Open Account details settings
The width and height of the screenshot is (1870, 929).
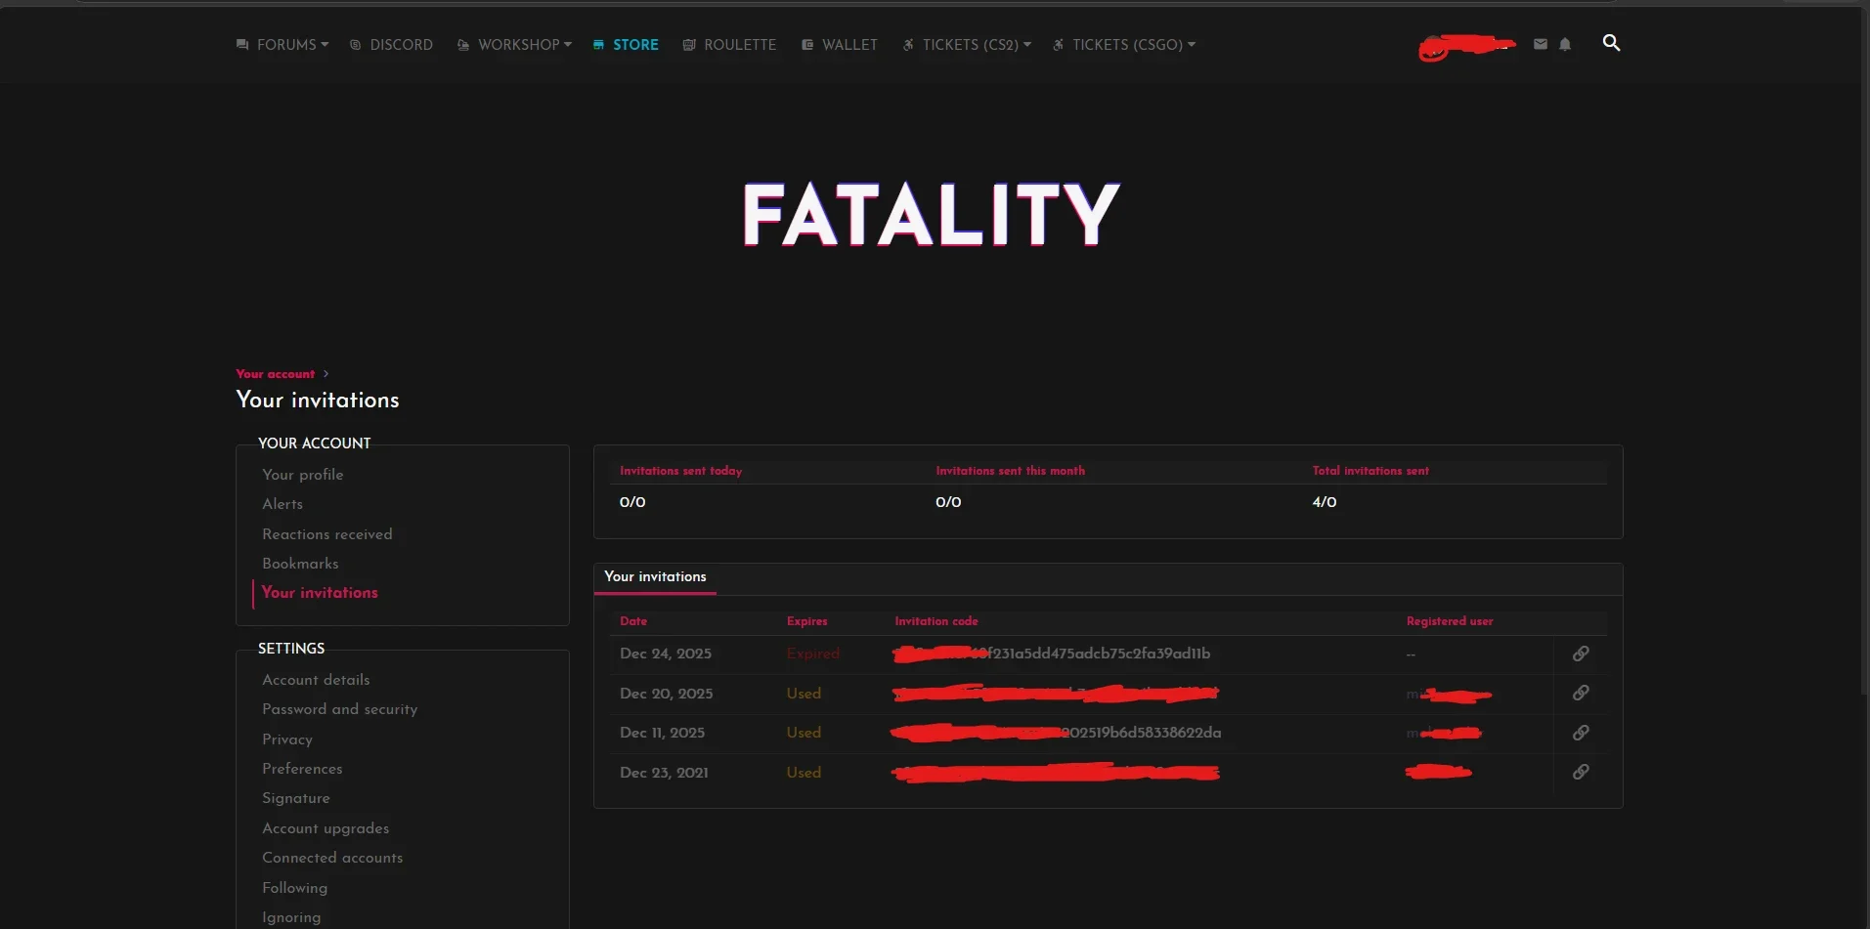click(x=316, y=680)
